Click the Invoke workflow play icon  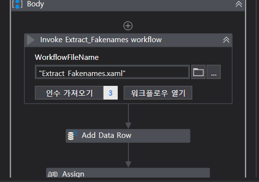tap(30, 40)
